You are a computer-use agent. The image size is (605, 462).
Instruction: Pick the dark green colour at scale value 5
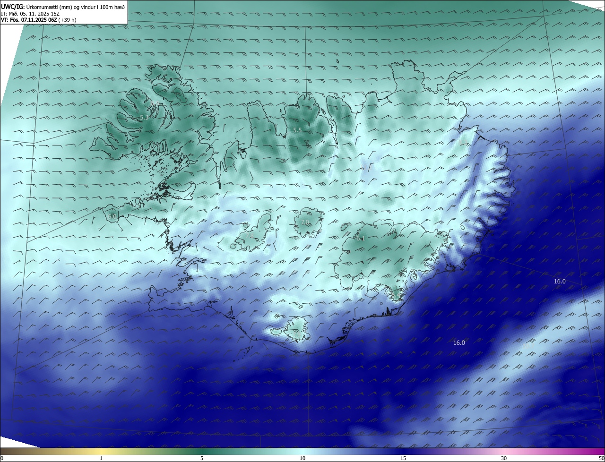202,451
